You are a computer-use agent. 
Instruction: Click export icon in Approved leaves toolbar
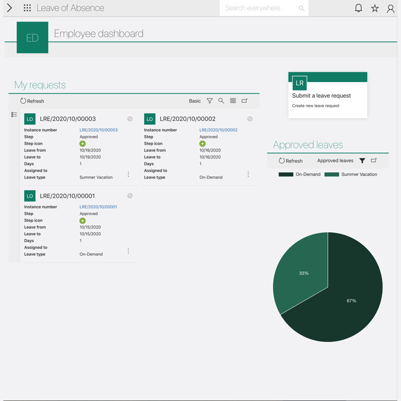tap(374, 160)
